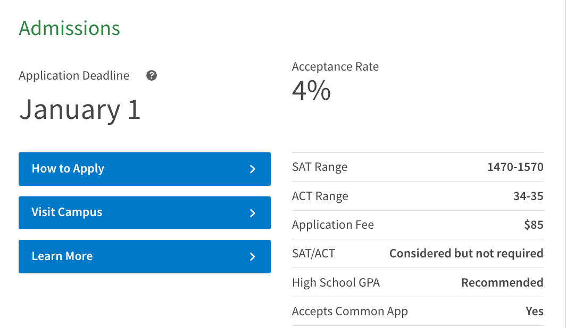Select the 1470-1570 SAT score value
566x328 pixels.
pyautogui.click(x=515, y=167)
